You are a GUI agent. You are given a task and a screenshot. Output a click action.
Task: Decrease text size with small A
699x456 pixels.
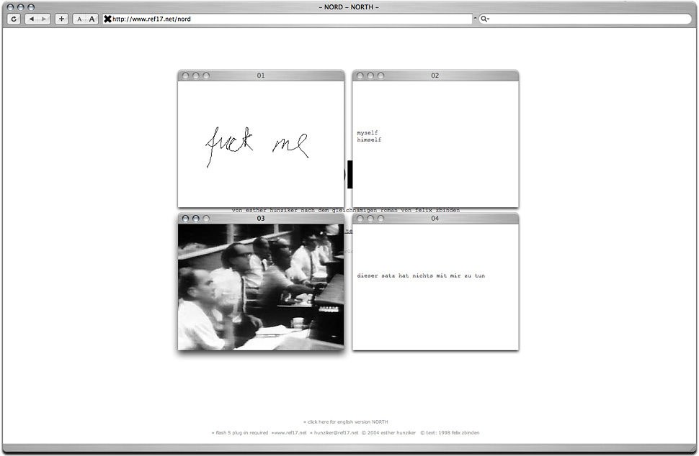tap(79, 19)
